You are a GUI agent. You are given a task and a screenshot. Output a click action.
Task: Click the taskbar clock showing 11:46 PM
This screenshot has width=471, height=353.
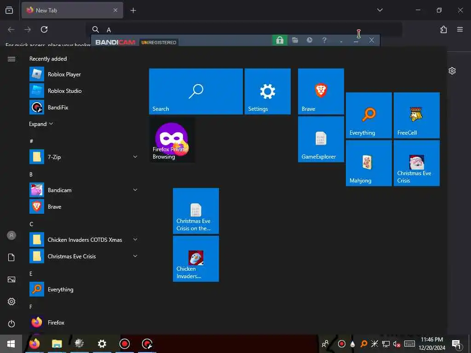click(432, 344)
